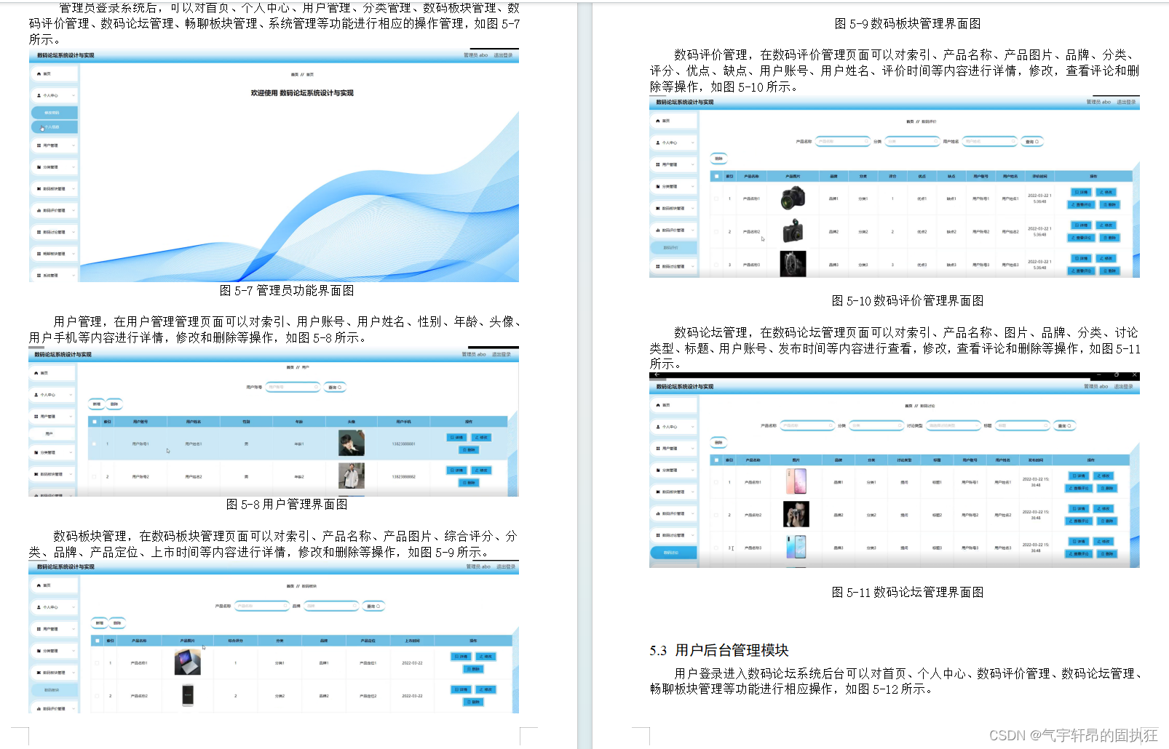Click the 首页 home icon in Figure 5-11 sidebar

click(658, 405)
